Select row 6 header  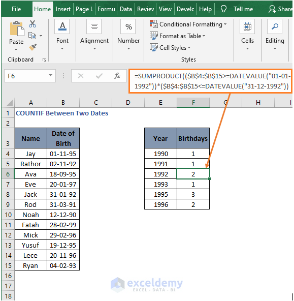click(x=8, y=174)
